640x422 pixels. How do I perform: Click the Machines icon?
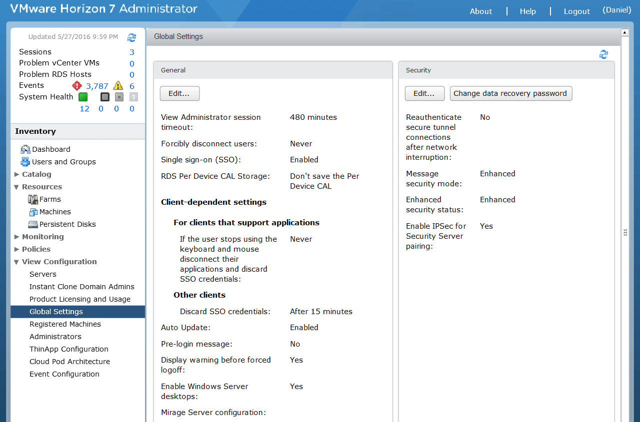pyautogui.click(x=33, y=212)
